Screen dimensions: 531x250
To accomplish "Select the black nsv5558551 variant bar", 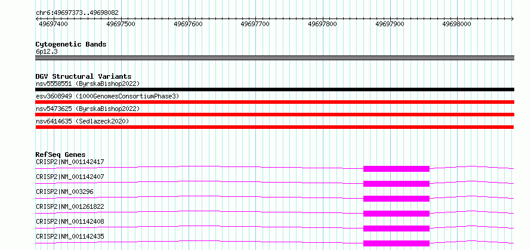I will click(275, 89).
